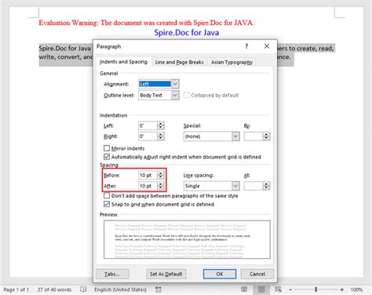Click the zoom slider handle
This screenshot has height=295, width=372.
click(315, 290)
